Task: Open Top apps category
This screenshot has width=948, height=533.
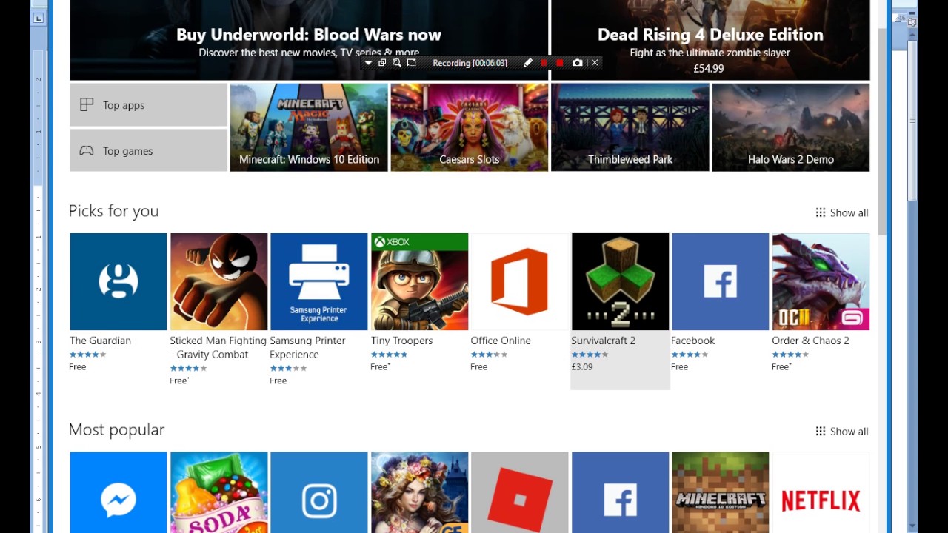Action: point(148,105)
